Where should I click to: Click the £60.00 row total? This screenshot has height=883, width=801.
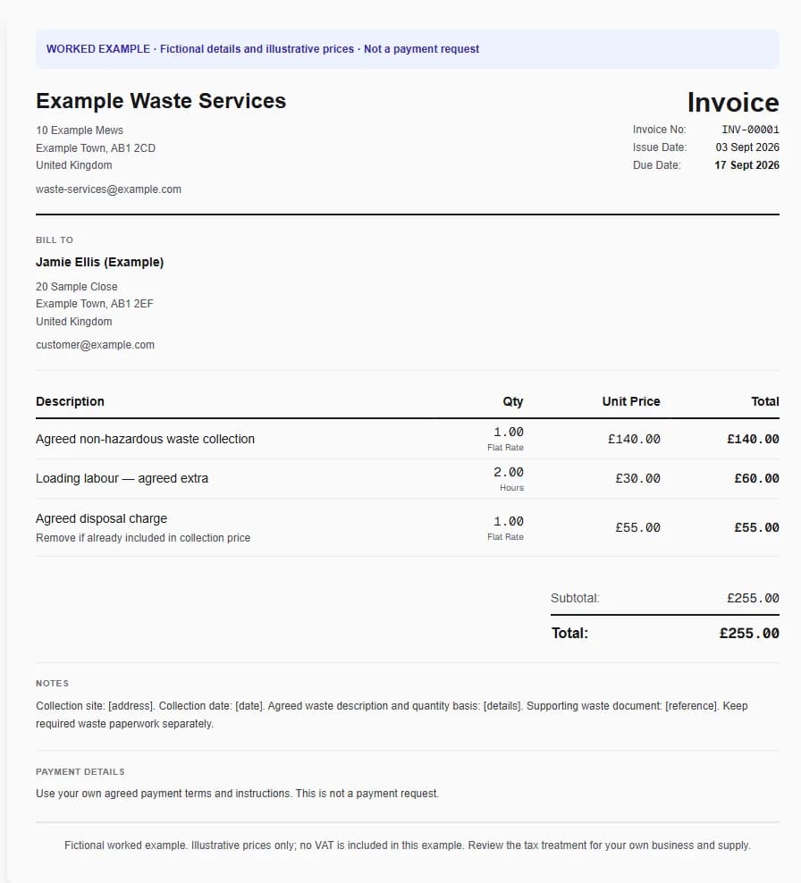[x=756, y=479]
